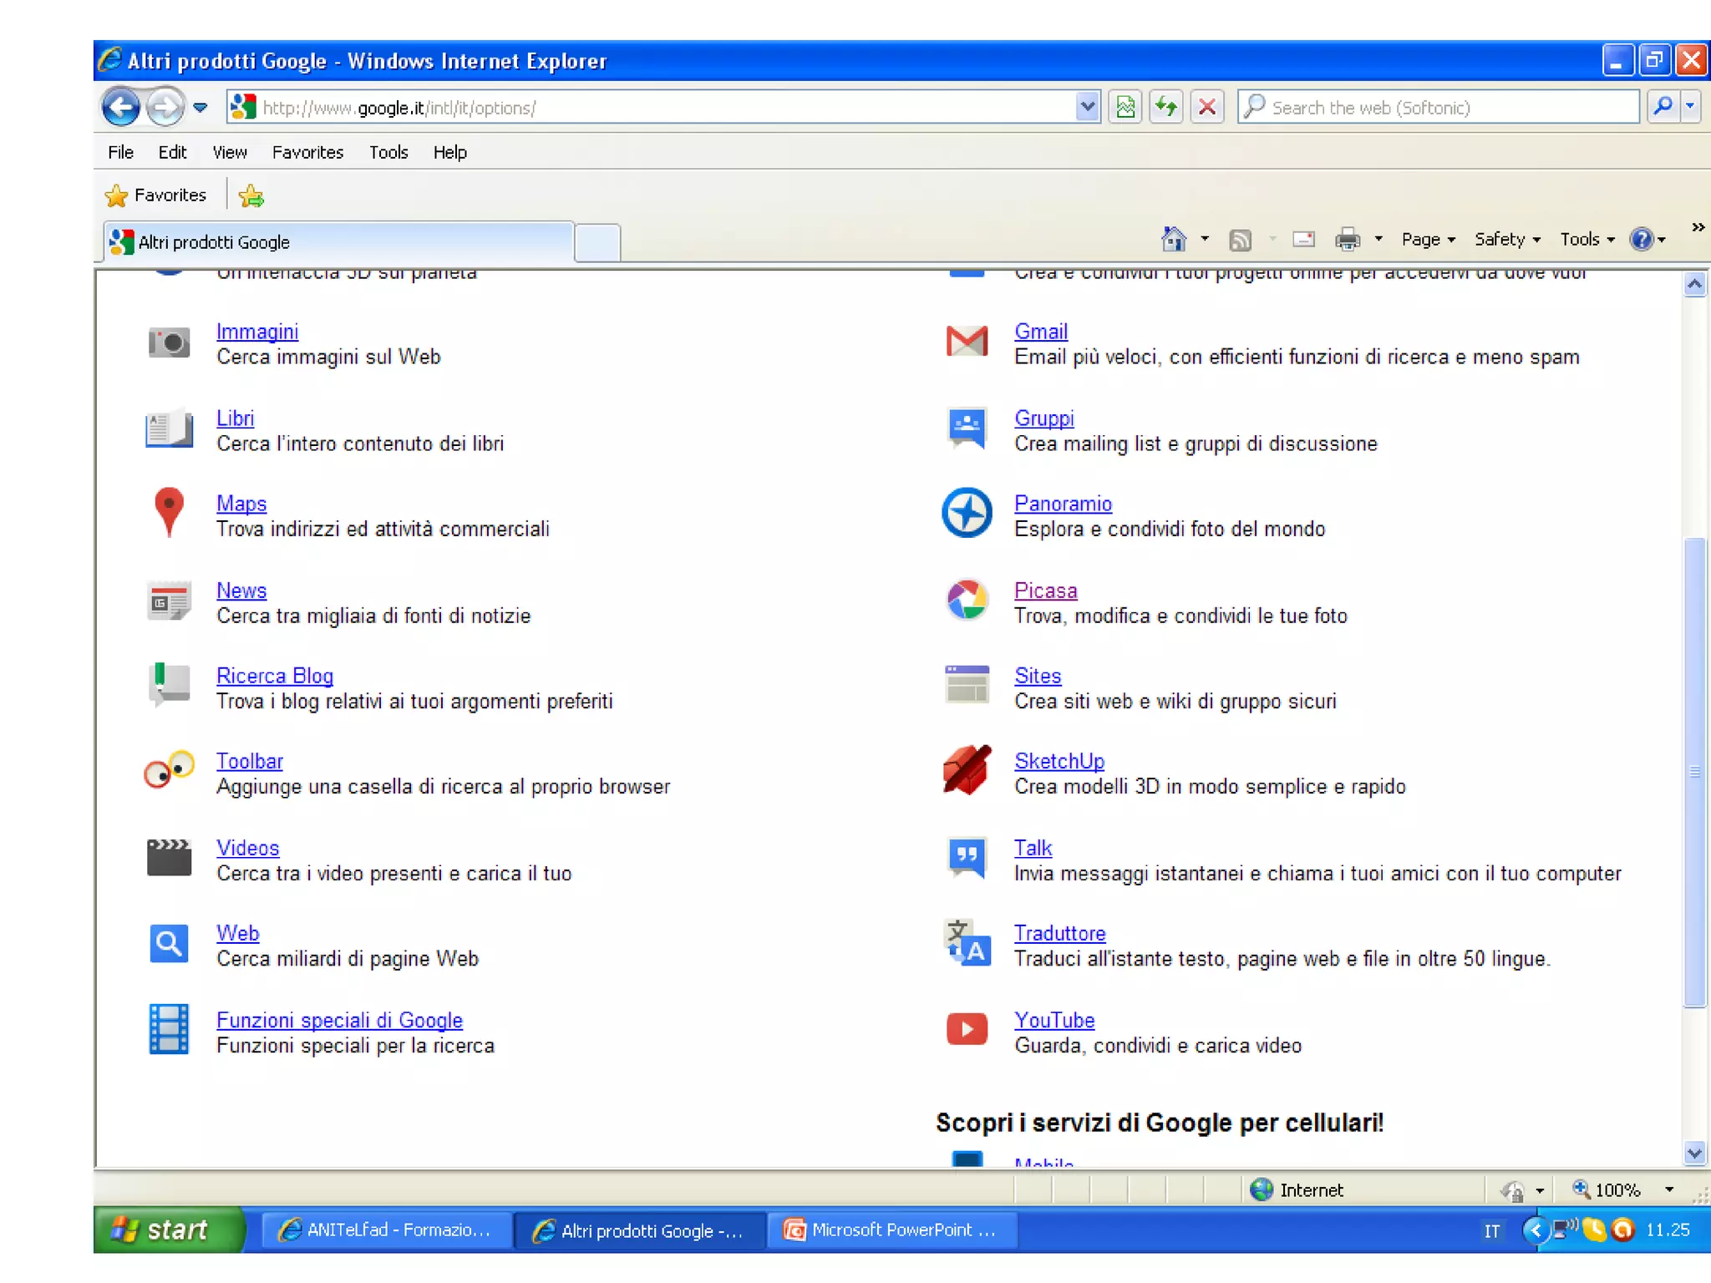Click the Compatibility View icon
Viewport: 1711px width, 1283px height.
(1125, 107)
